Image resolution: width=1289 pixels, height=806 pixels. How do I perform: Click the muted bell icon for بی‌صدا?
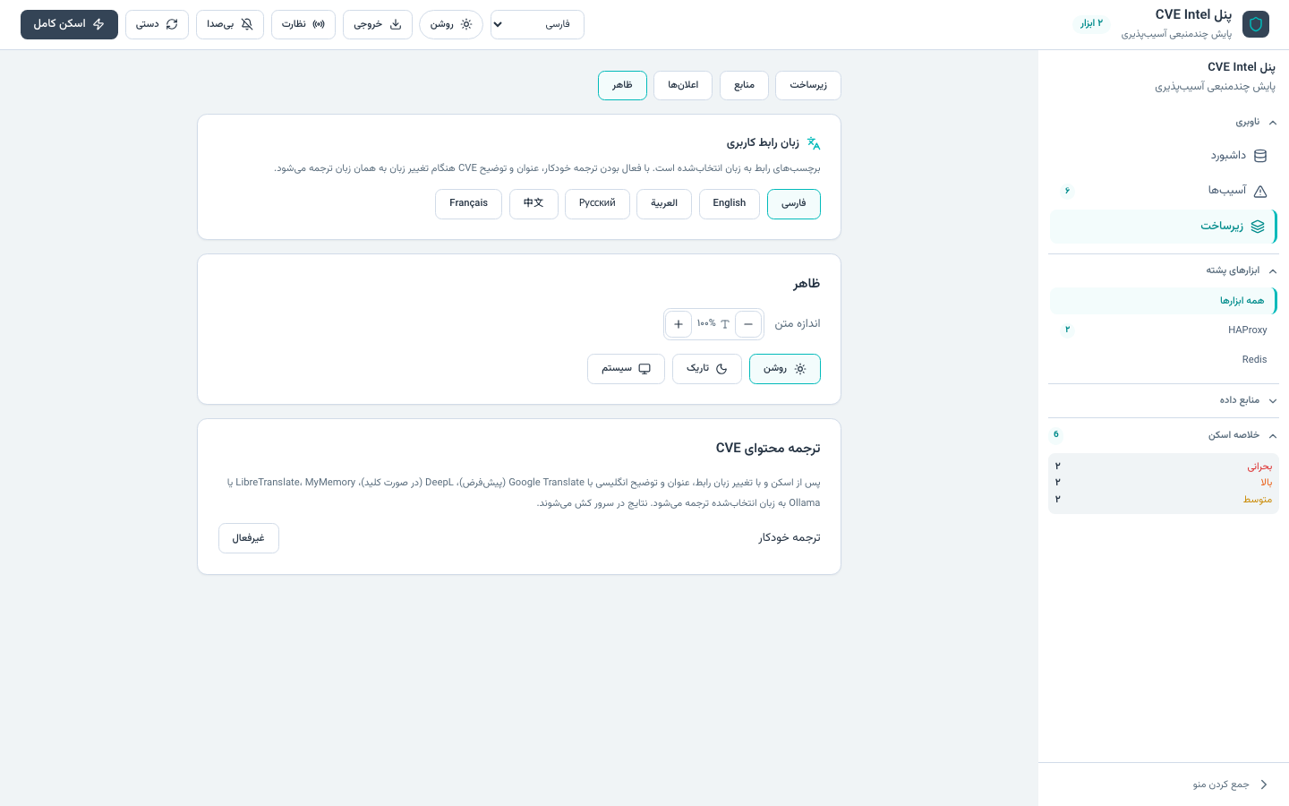click(247, 24)
